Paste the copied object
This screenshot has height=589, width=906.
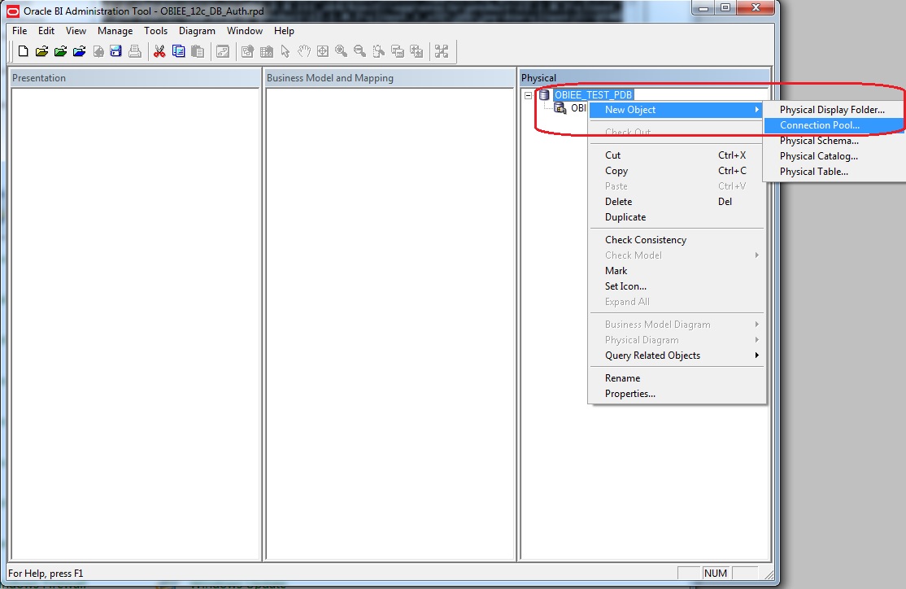pyautogui.click(x=198, y=50)
